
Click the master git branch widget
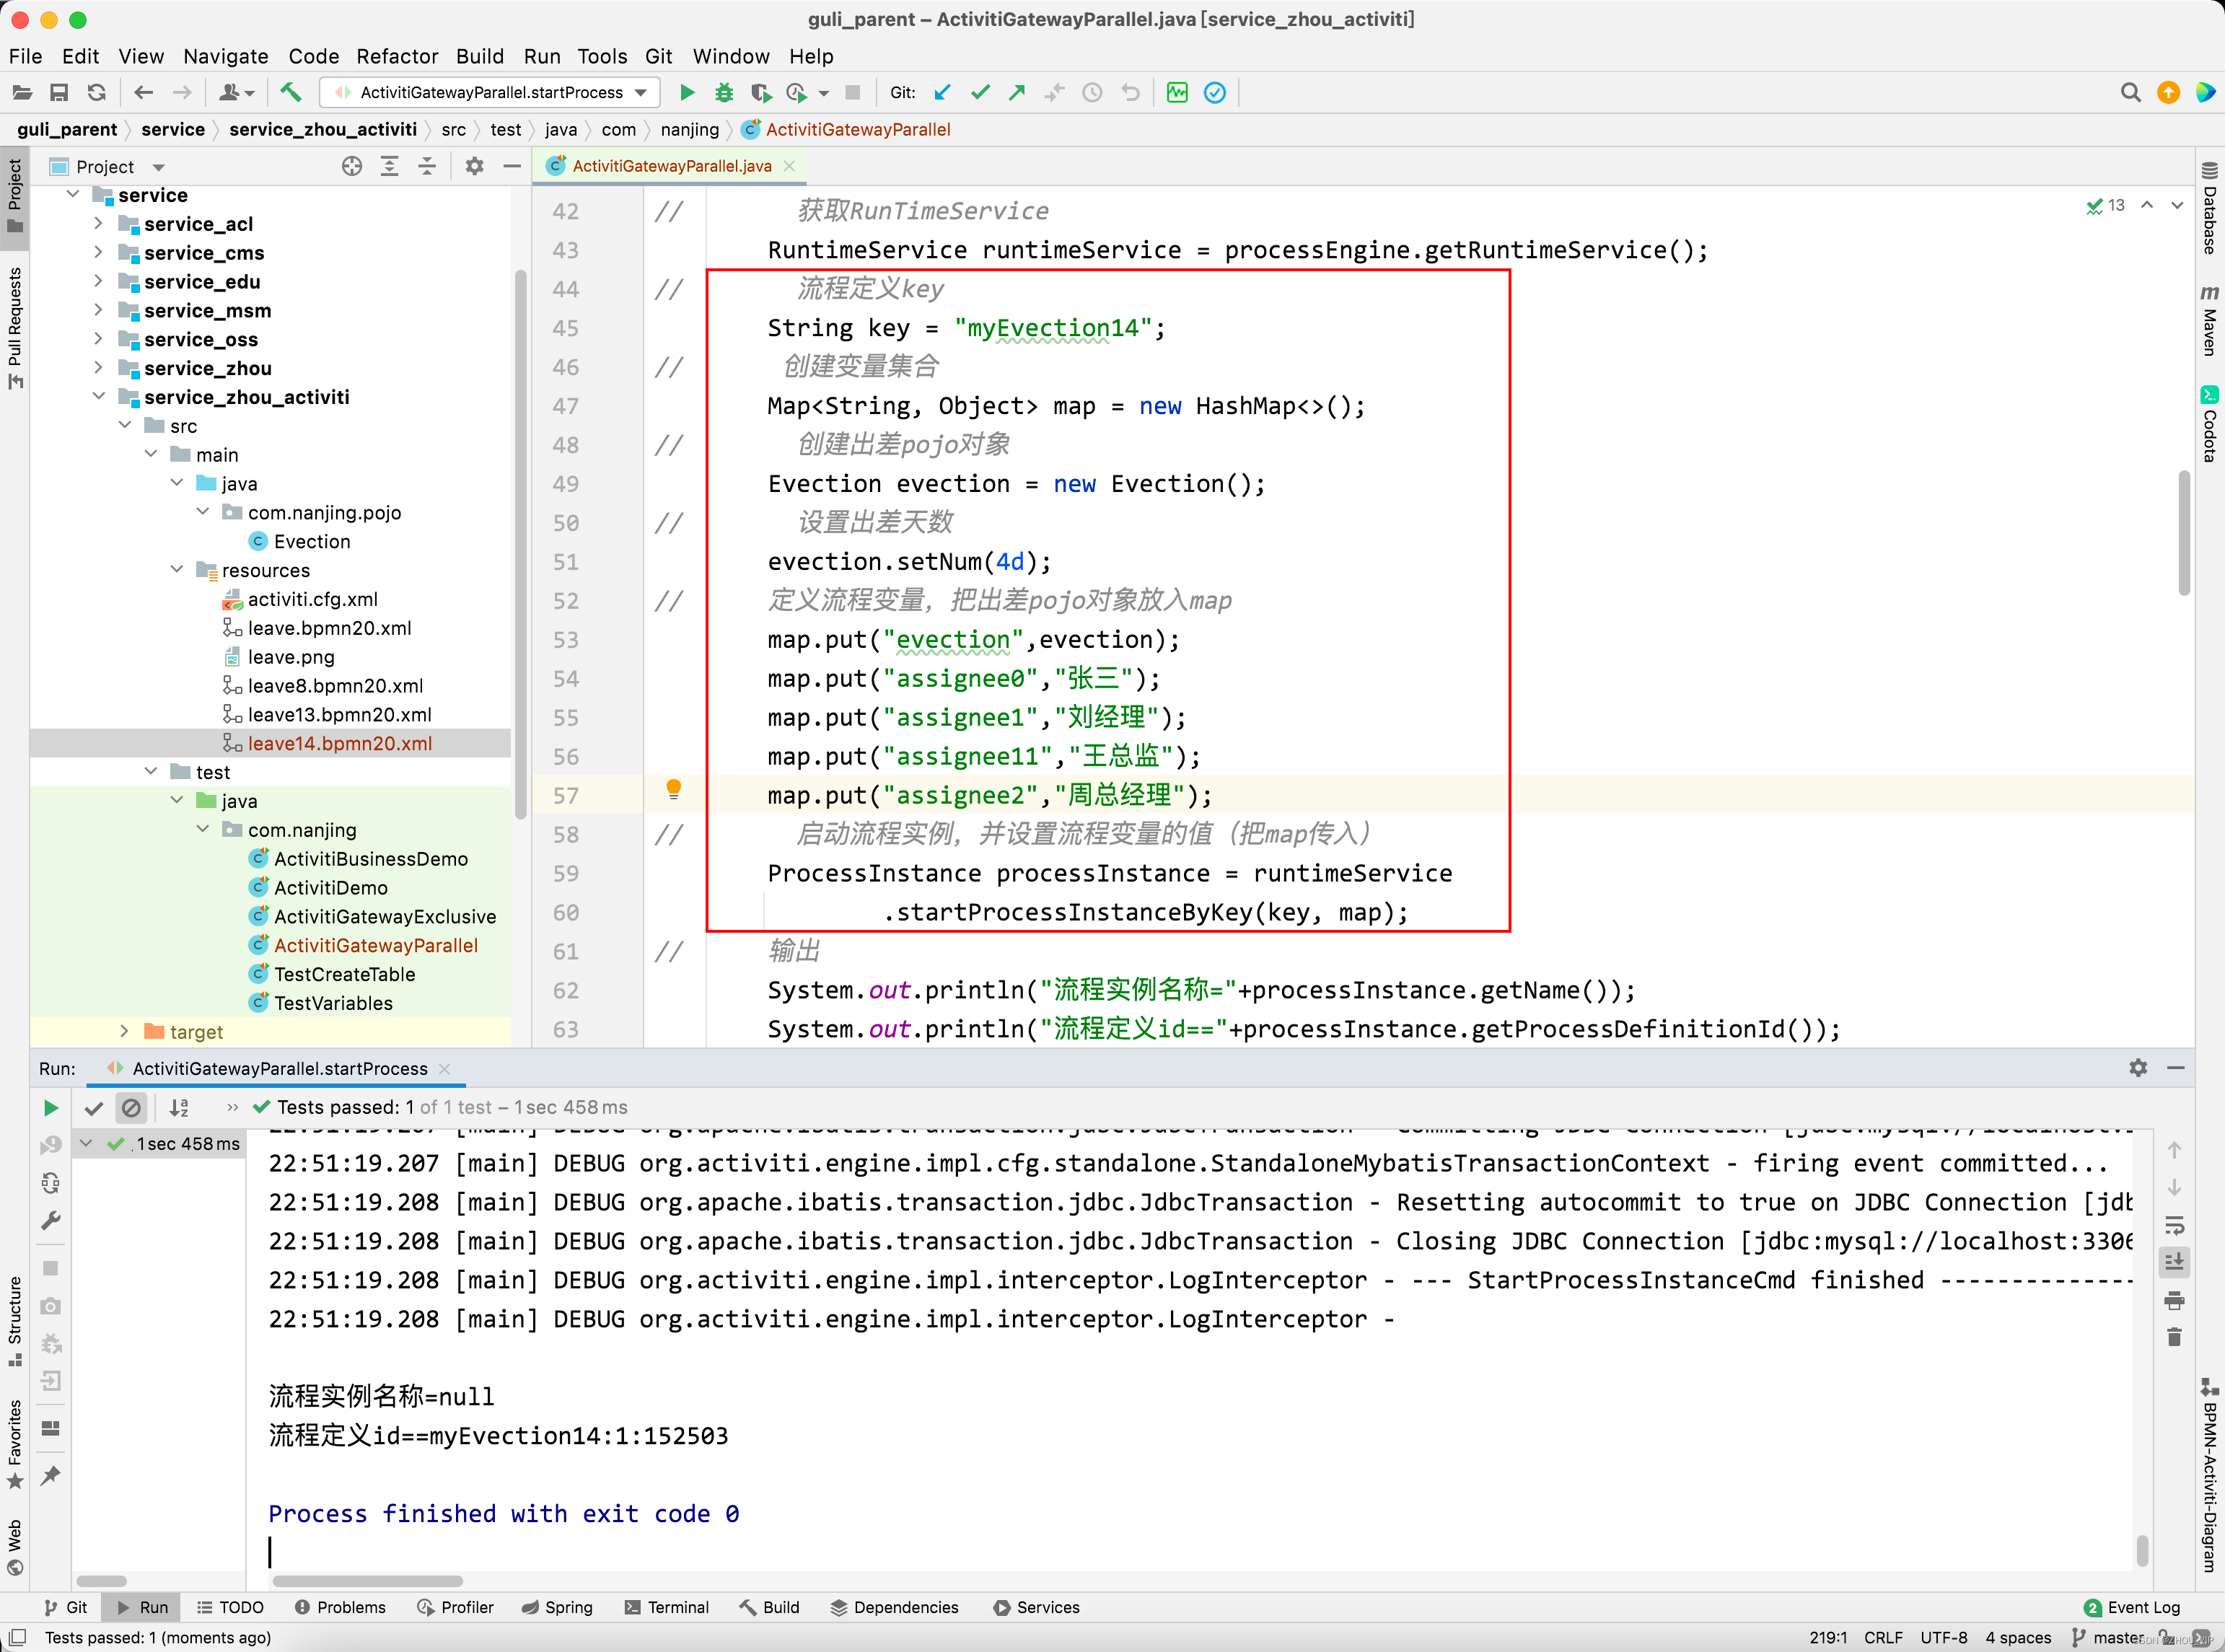2112,1637
